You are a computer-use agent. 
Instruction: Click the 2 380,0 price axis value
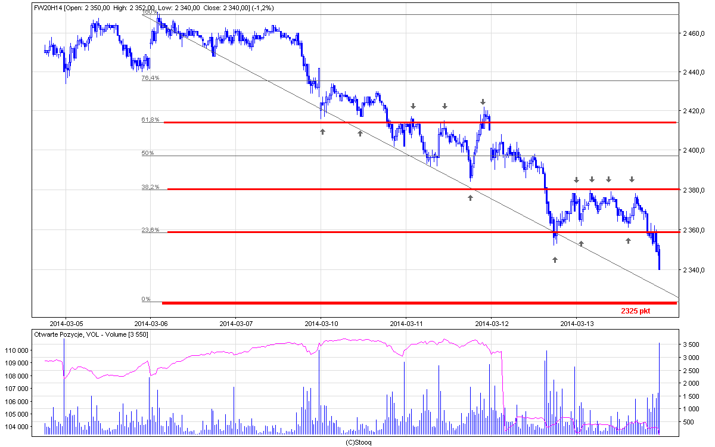[695, 190]
